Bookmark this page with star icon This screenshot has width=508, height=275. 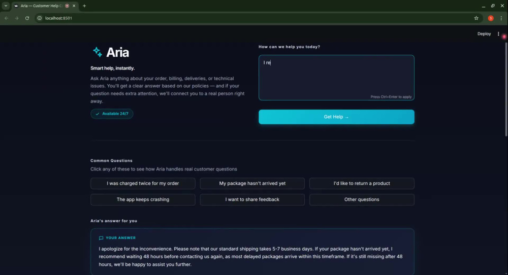477,18
